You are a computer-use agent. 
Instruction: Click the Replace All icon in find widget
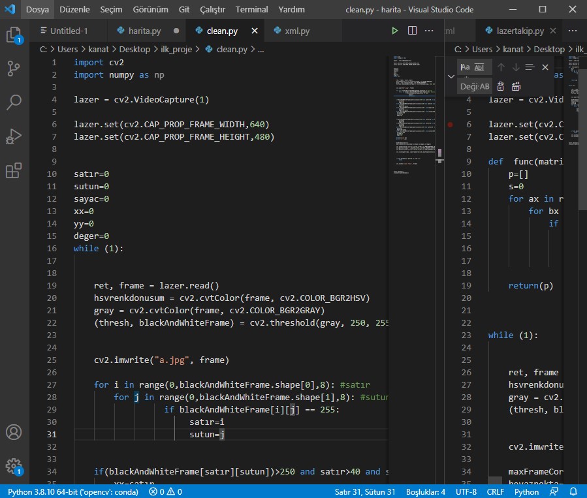(x=516, y=86)
